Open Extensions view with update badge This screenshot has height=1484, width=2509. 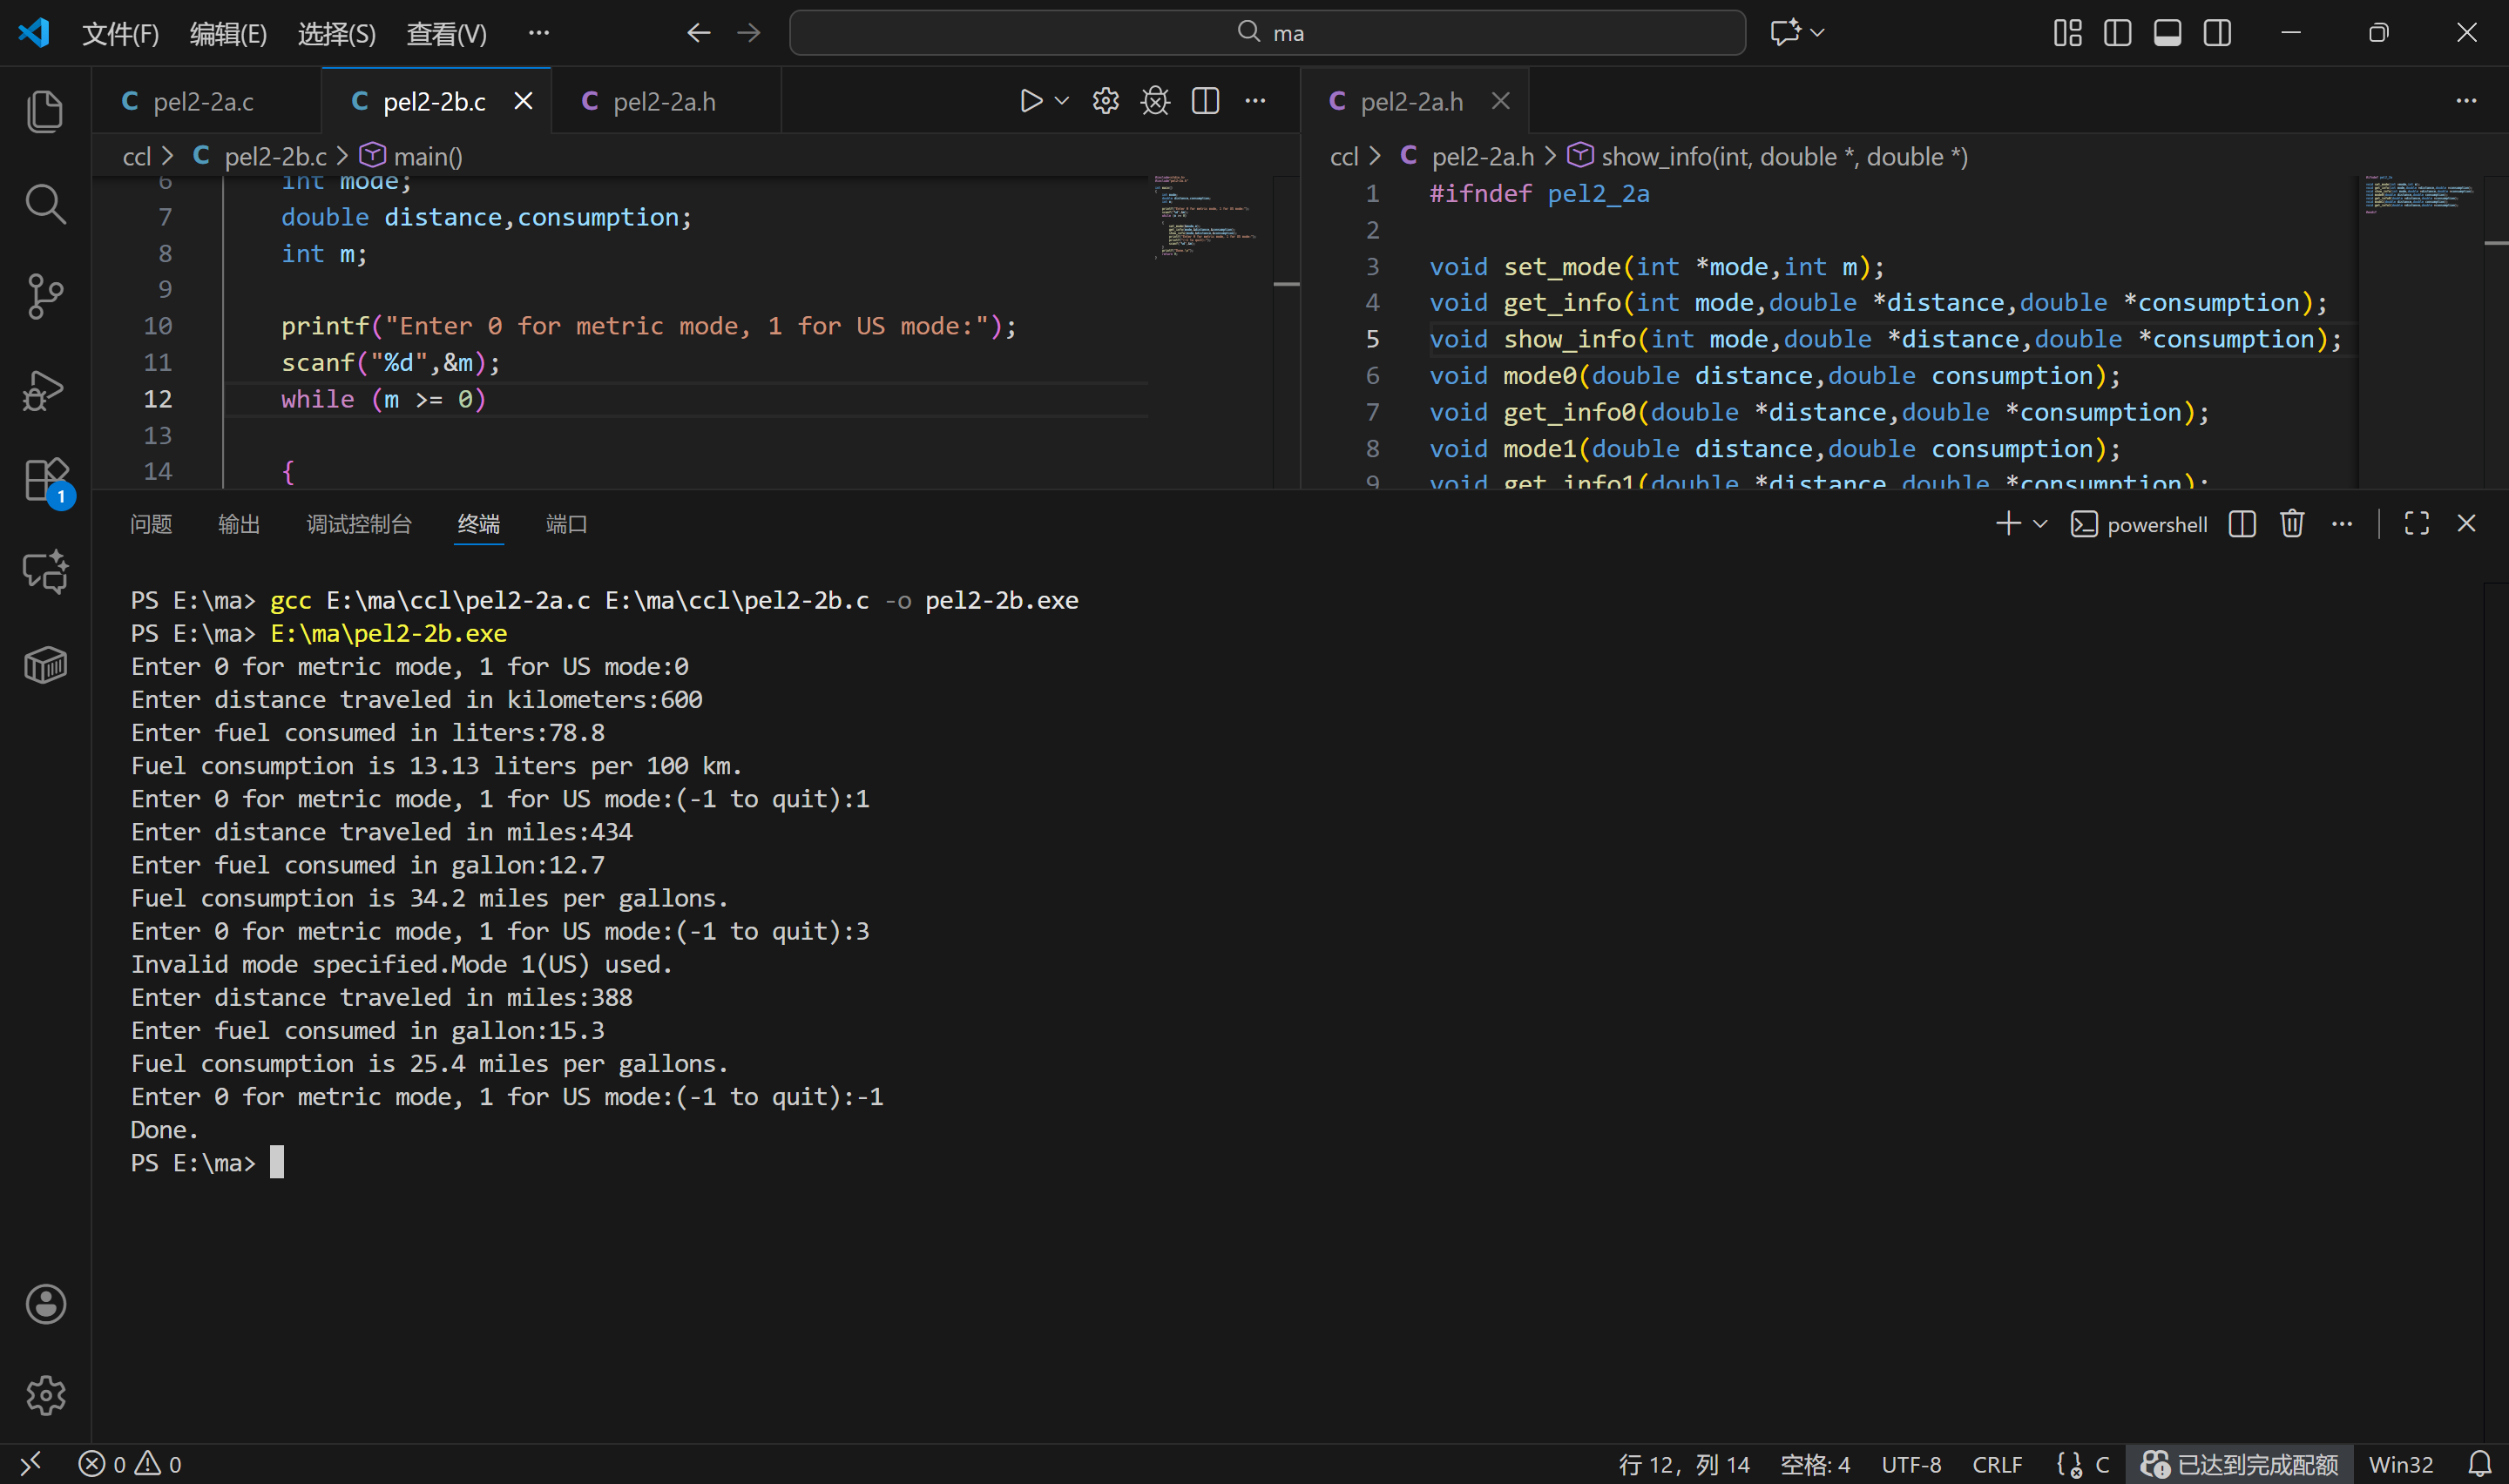click(x=45, y=481)
